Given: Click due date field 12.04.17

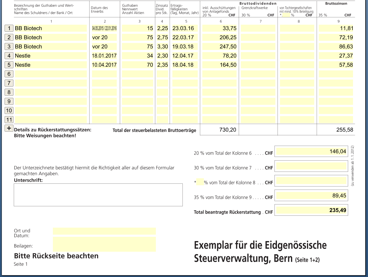Looking at the screenshot, I should (x=185, y=56).
